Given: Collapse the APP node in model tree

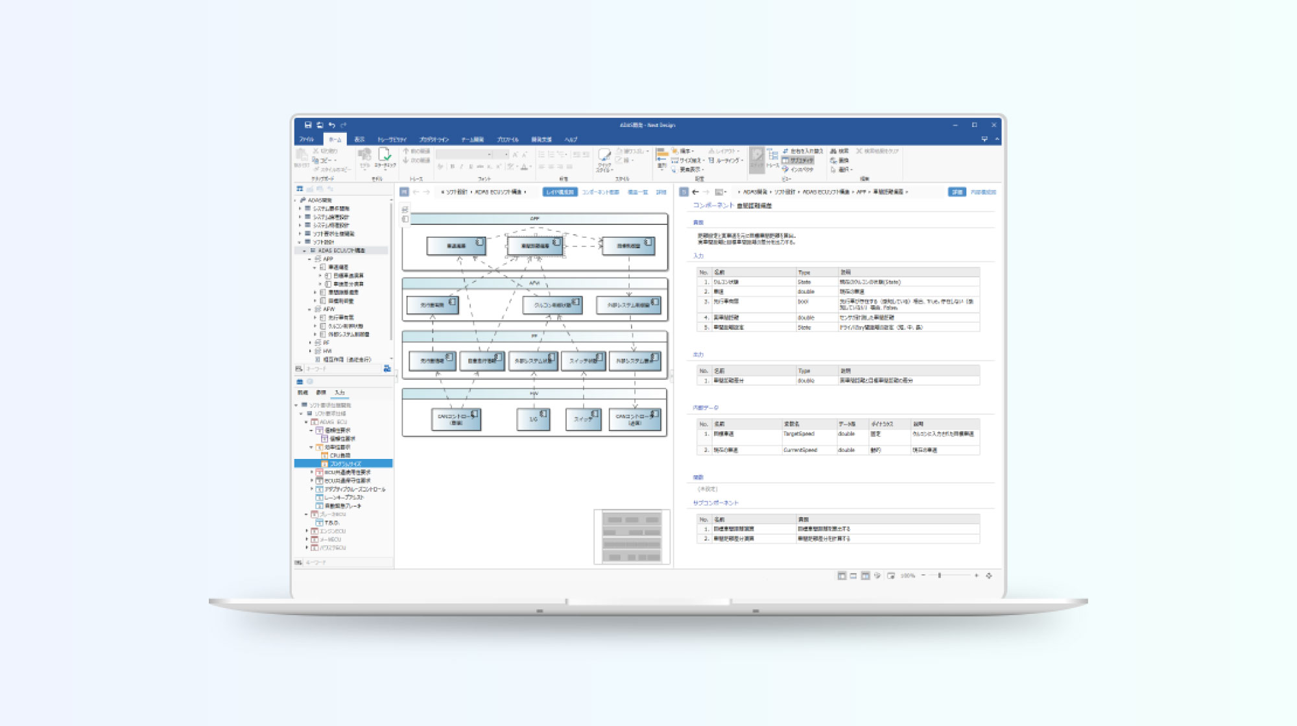Looking at the screenshot, I should point(309,259).
